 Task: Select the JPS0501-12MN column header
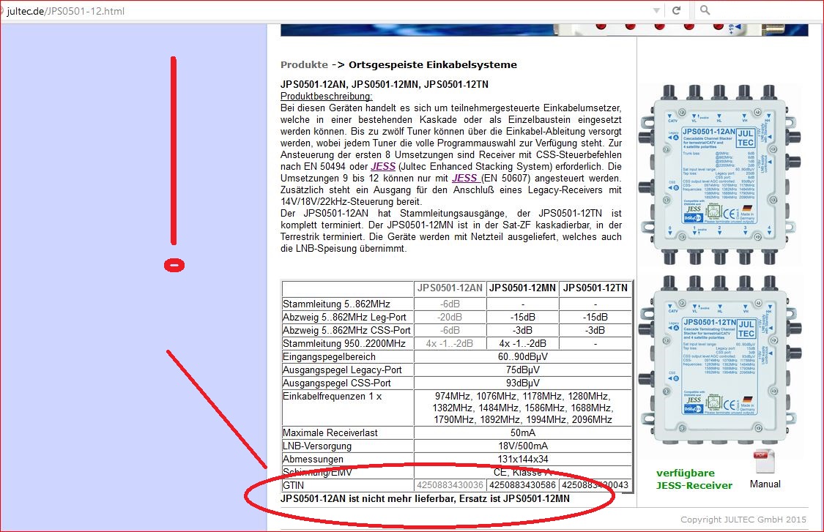522,288
